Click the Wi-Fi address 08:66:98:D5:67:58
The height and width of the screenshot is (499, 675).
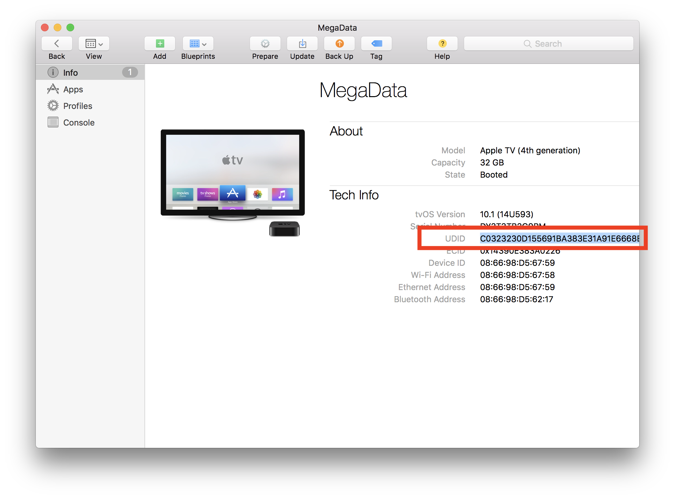pos(517,275)
